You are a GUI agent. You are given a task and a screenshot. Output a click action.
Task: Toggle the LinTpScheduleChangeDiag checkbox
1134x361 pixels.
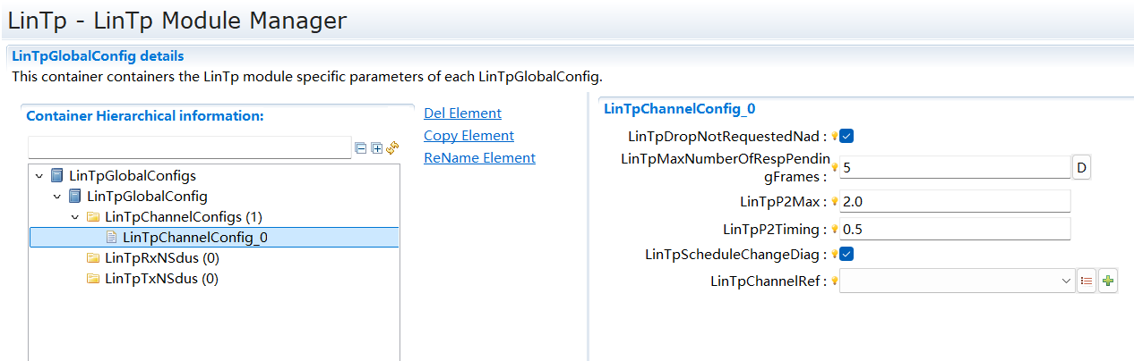(x=846, y=254)
